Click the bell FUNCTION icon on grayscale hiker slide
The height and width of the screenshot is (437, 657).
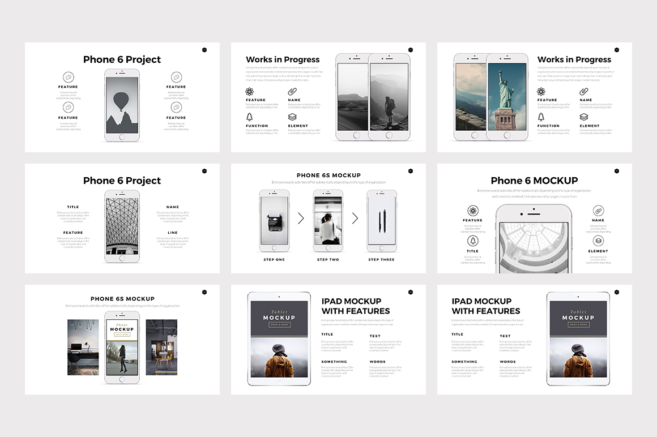(x=249, y=117)
